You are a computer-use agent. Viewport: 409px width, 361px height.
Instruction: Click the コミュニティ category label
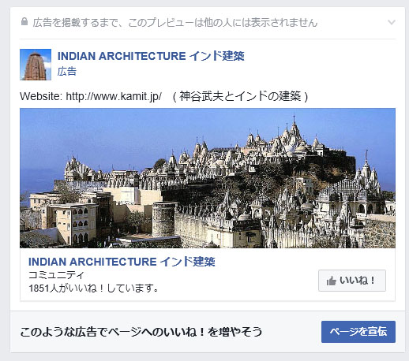56,275
